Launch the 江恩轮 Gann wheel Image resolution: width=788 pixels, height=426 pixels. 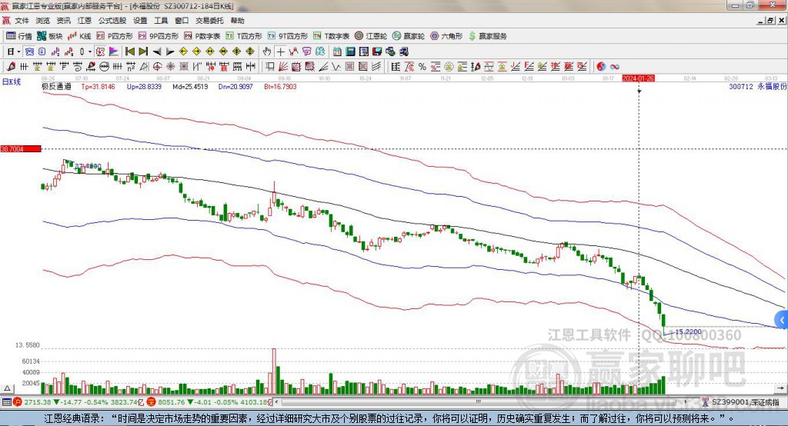click(x=371, y=36)
